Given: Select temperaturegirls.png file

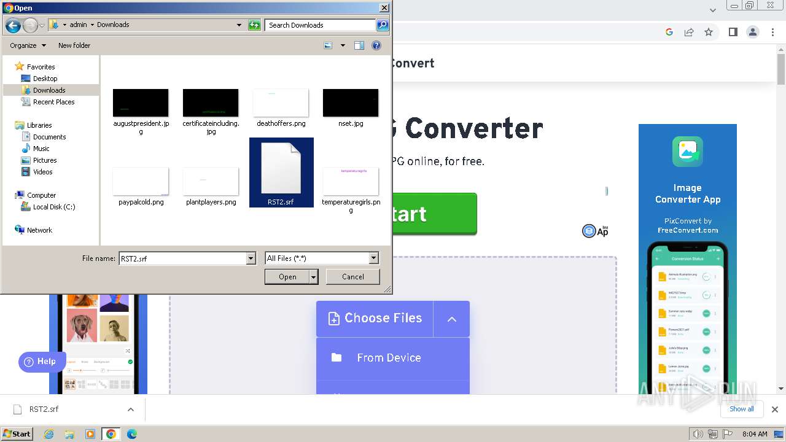Looking at the screenshot, I should pos(351,190).
